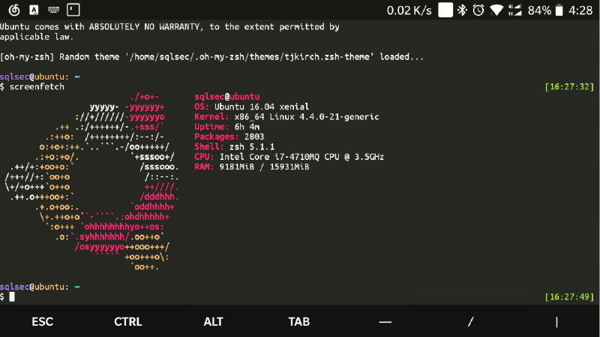Screen dimensions: 600x337
Task: Tap the terminal cursor at the prompt
Action: tap(12, 297)
